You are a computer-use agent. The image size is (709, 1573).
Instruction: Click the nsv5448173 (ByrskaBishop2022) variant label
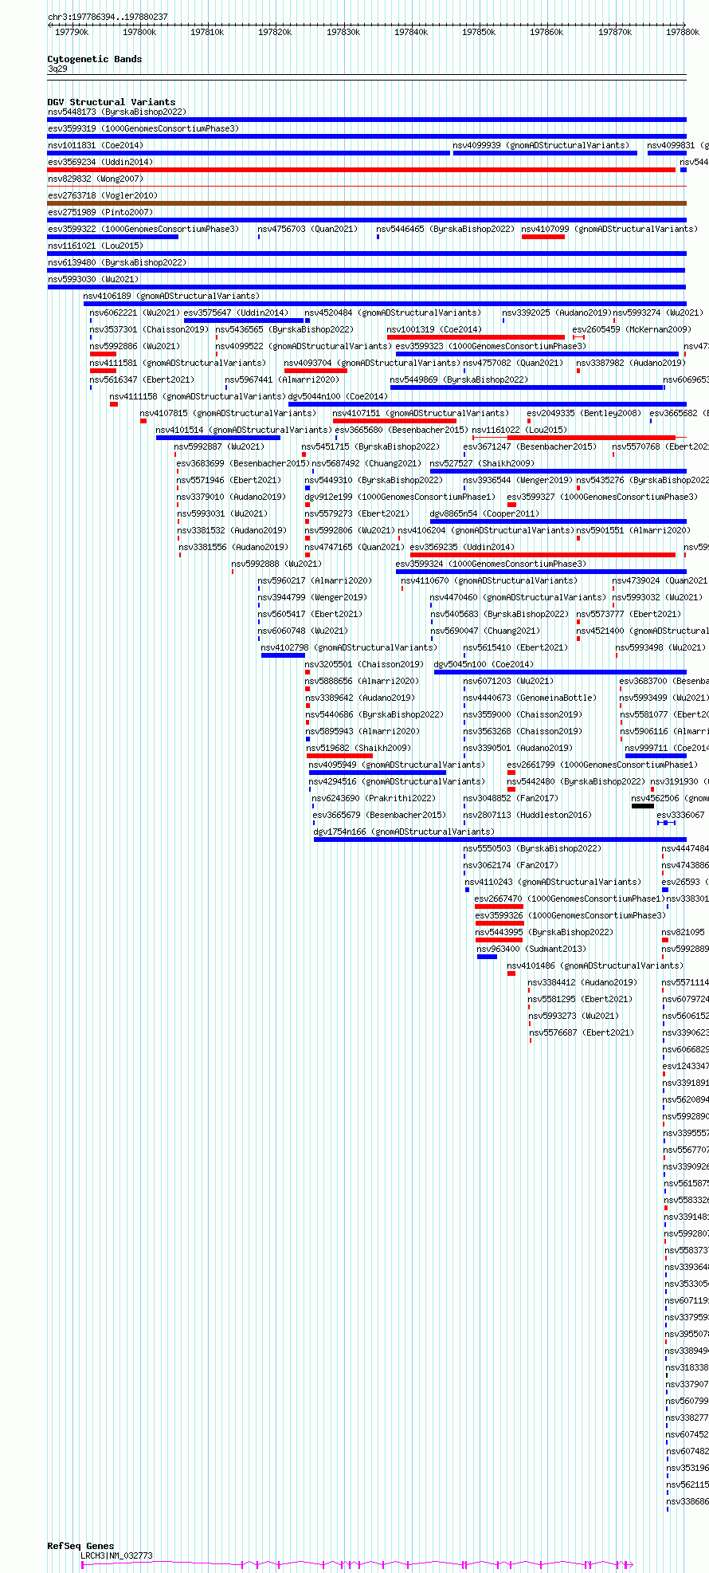point(117,112)
